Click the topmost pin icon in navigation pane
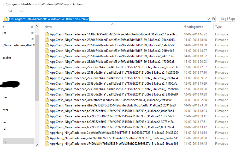235x152 pixels. point(32,27)
